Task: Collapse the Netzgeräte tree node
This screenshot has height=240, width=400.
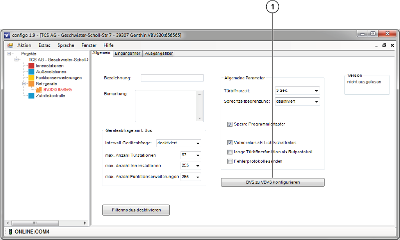Action: tap(23, 84)
